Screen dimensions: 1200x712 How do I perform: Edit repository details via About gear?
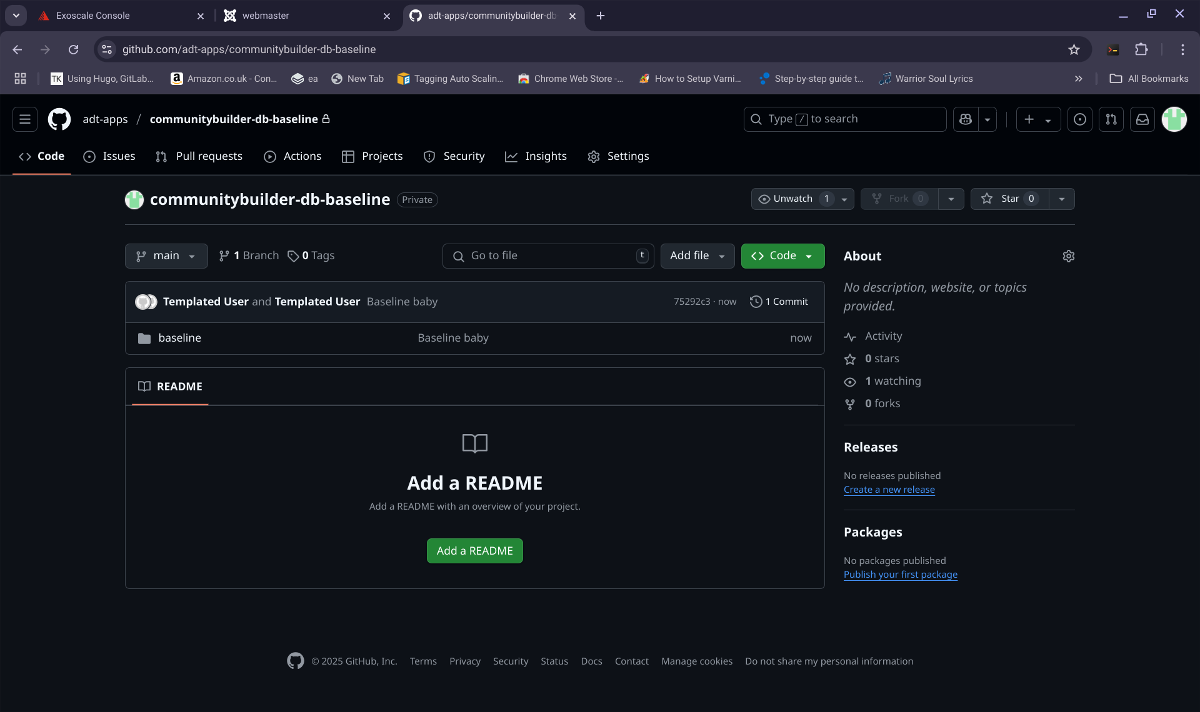[1068, 256]
